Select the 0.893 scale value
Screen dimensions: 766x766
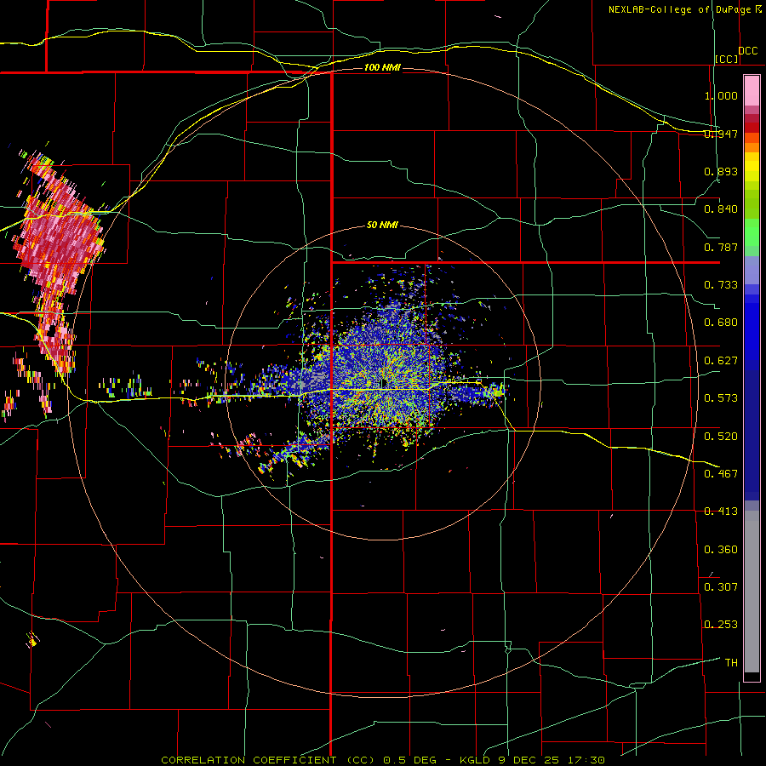click(x=721, y=171)
